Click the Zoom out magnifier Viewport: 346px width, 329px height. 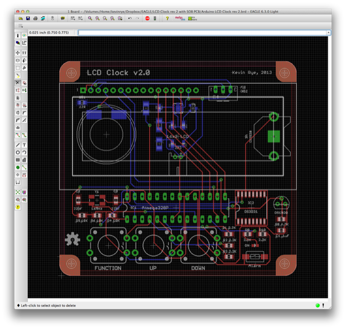105,18
